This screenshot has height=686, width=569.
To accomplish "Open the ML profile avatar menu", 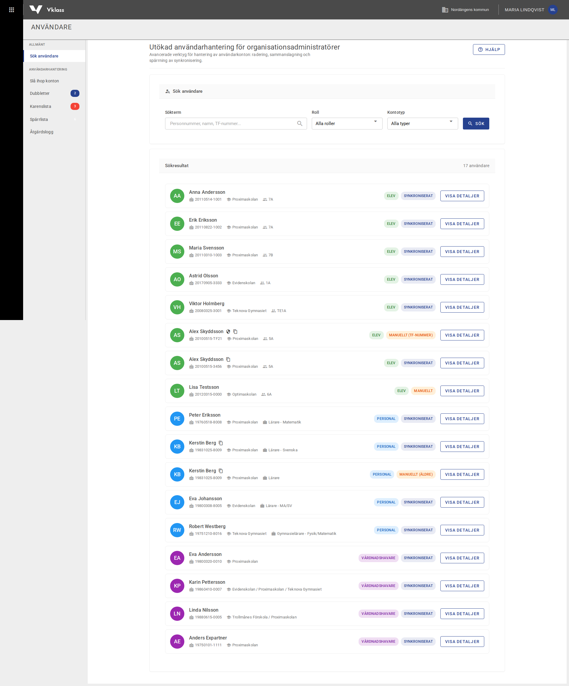I will tap(553, 9).
